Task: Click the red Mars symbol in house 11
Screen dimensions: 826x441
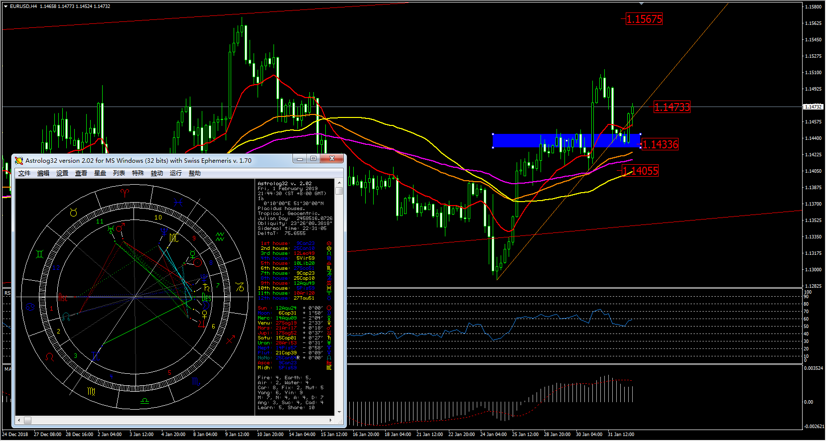Action: click(120, 228)
